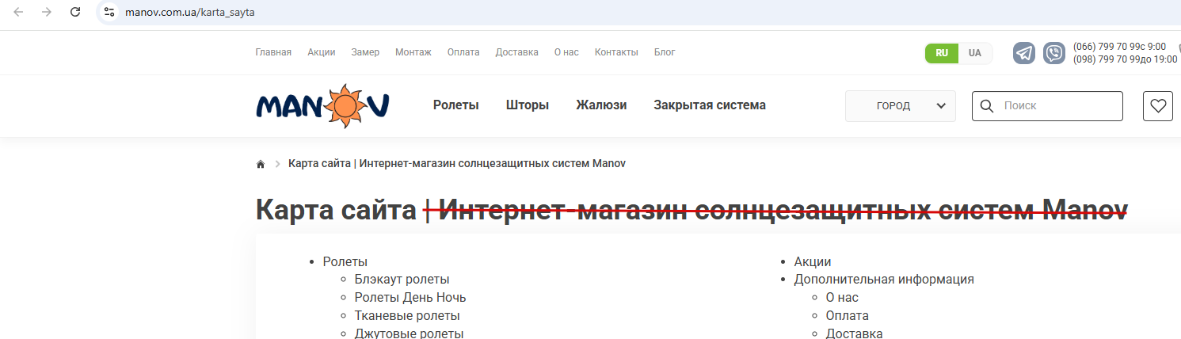This screenshot has width=1181, height=339.
Task: Open Блог in top menu
Action: pos(665,52)
